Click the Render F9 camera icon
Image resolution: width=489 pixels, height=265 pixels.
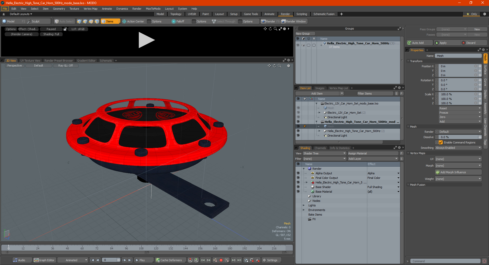pyautogui.click(x=263, y=21)
